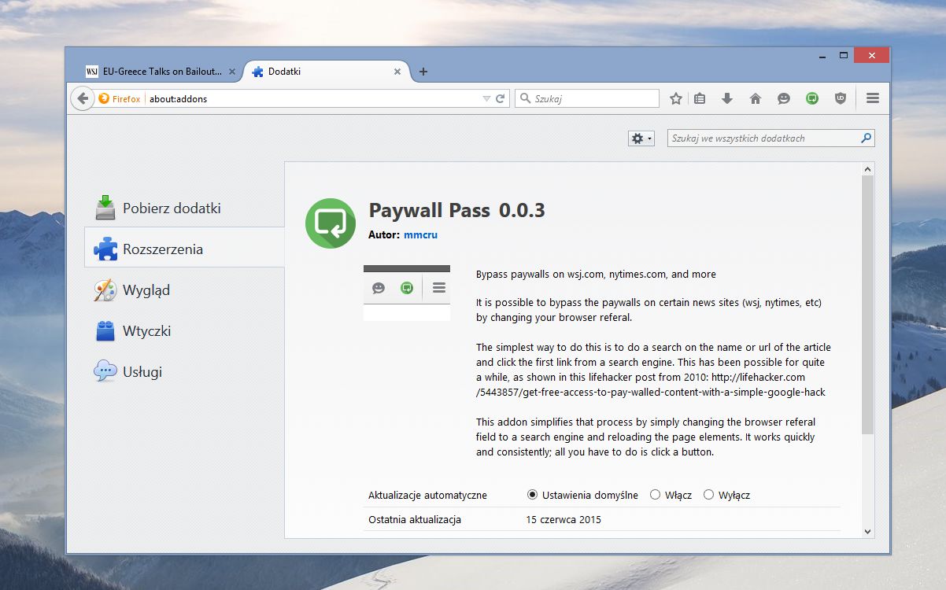Click the 'Ostatnia aktualizacja' label

(x=415, y=520)
